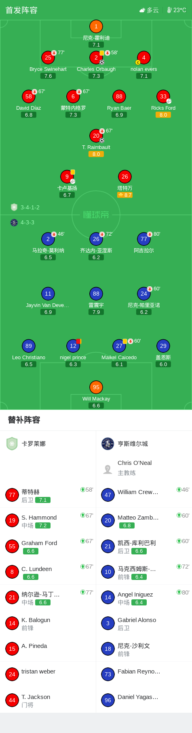Image resolution: width=192 pixels, height=733 pixels.
Task: Open Bryce Swinehart number 25 icon
Action: pyautogui.click(x=48, y=58)
